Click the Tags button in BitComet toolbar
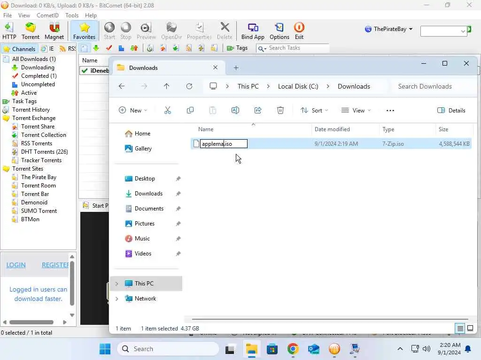Viewport: 481px width, 360px height. 237,48
